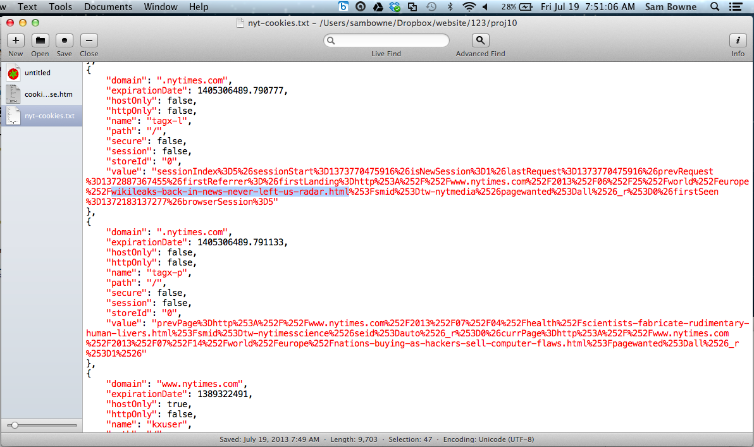Select nyt-cookies.txt in the sidebar
Screen dimensions: 754x447
coord(49,116)
